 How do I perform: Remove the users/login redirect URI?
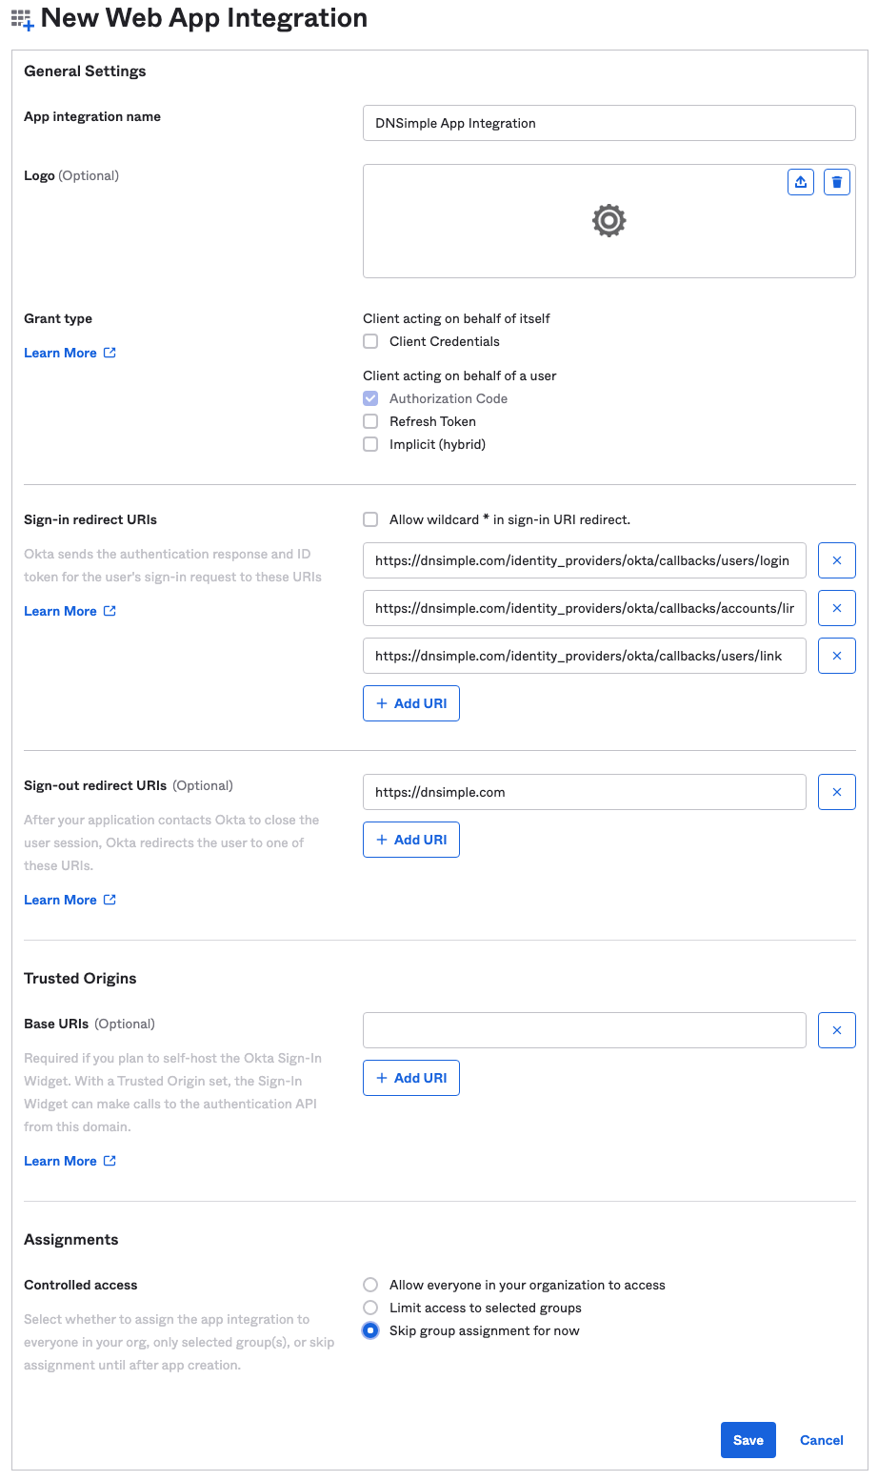coord(837,560)
